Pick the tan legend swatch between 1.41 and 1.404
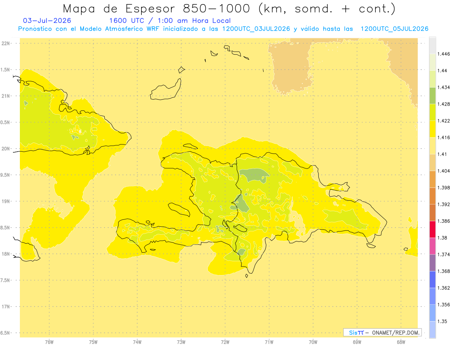Viewport: 450px width, 347px height. tap(432, 162)
